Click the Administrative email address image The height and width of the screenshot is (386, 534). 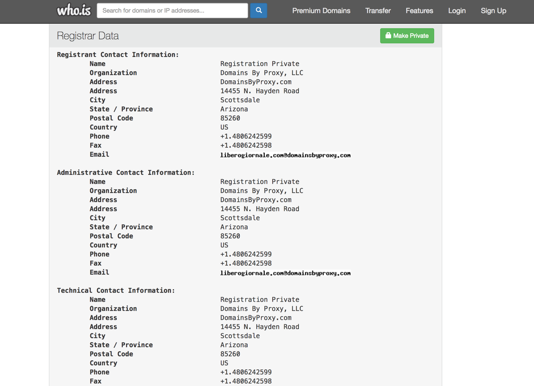[285, 273]
